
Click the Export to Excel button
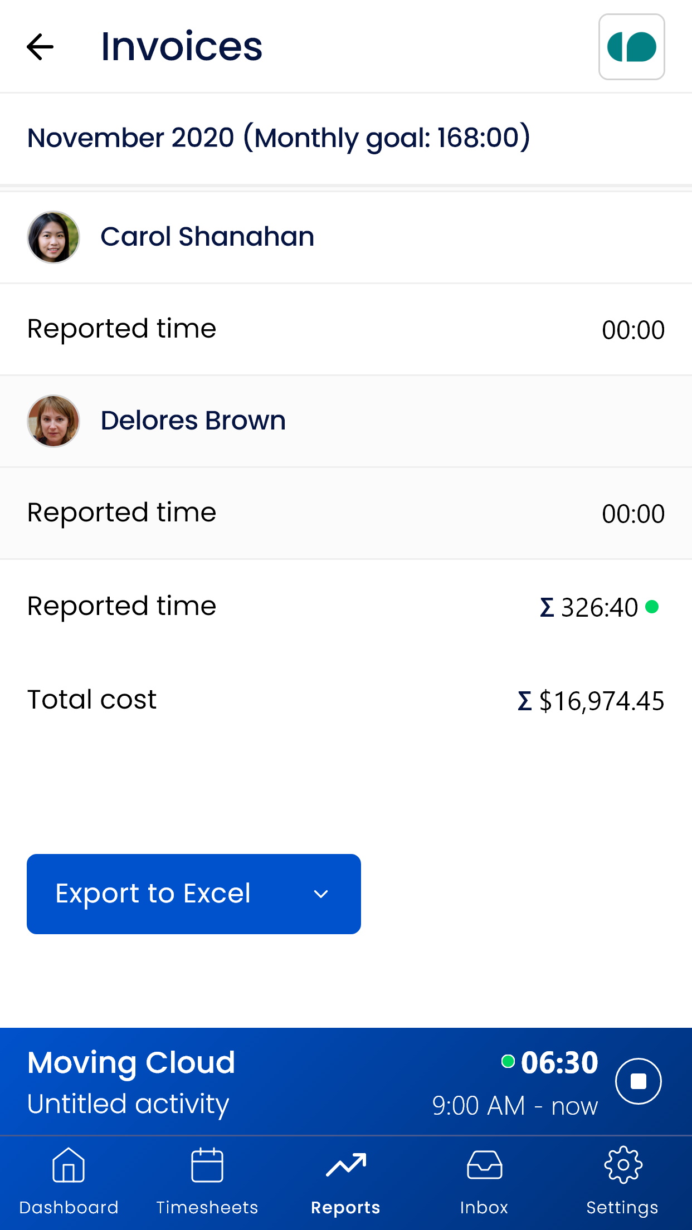[x=153, y=894]
